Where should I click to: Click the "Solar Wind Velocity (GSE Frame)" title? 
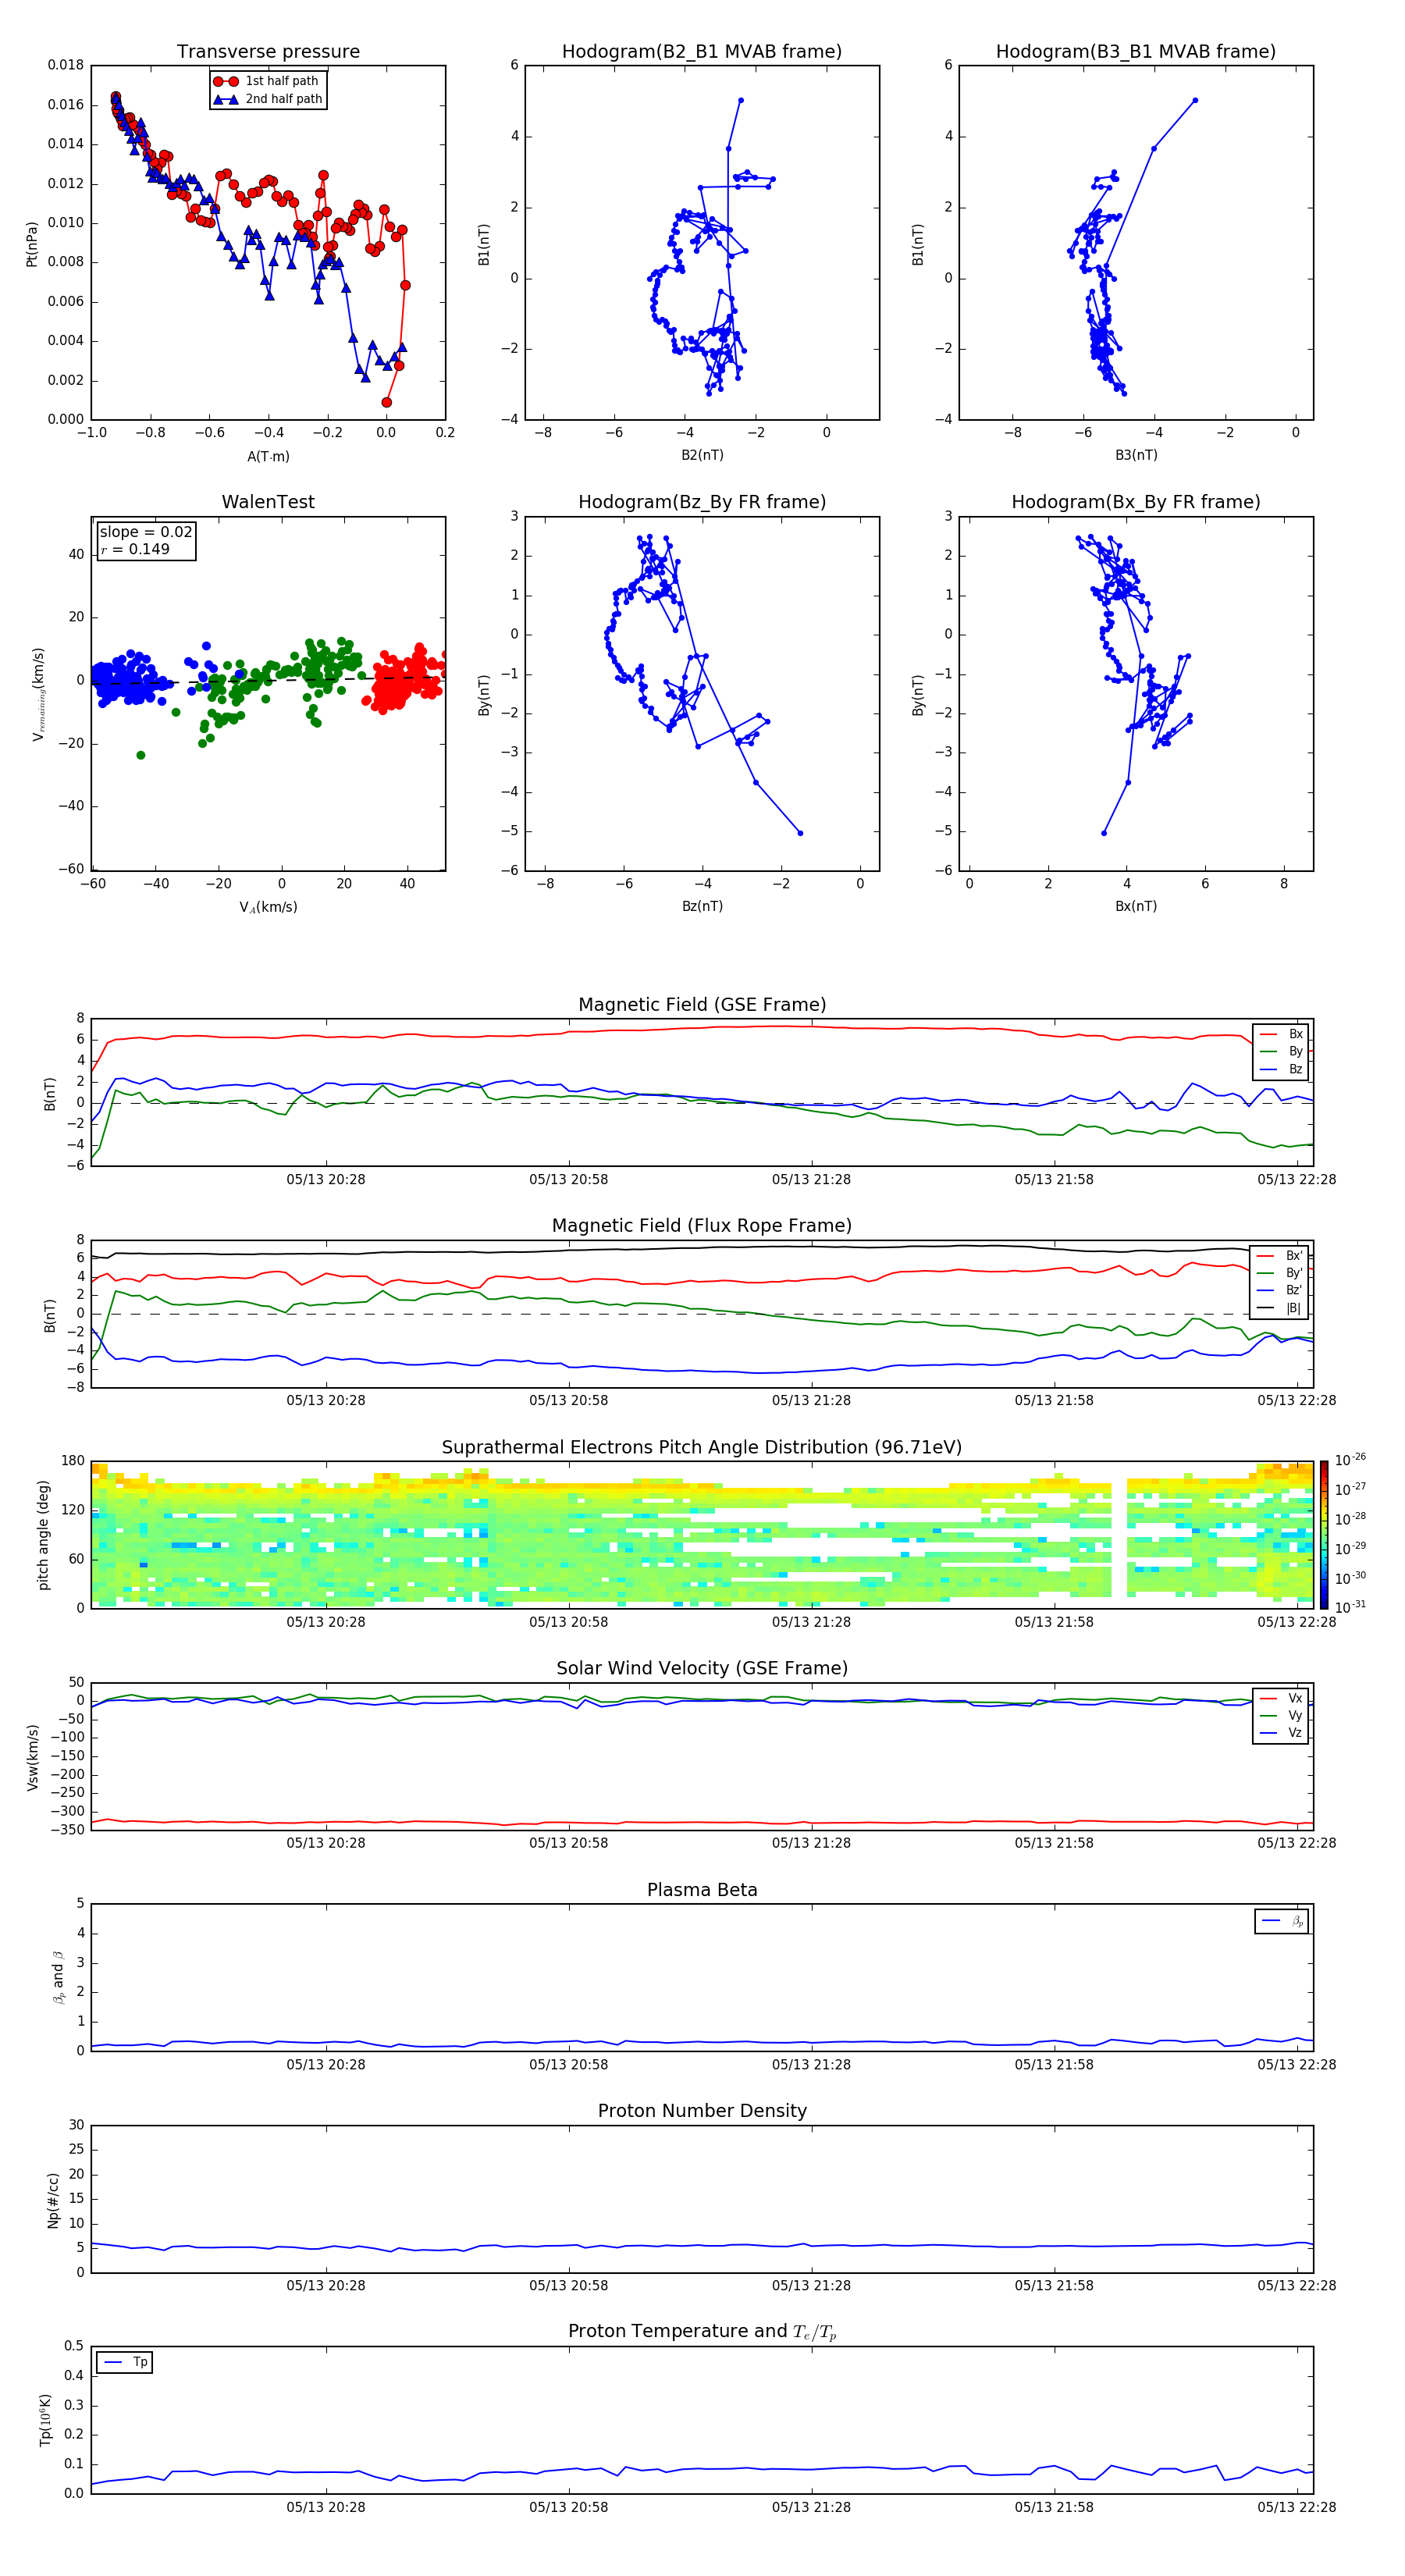click(x=702, y=1668)
